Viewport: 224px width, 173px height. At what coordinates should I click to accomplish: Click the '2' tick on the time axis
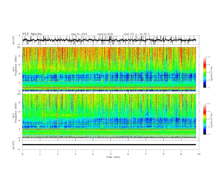click(x=58, y=154)
